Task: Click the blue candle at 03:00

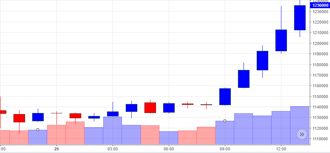Action: [x=113, y=114]
